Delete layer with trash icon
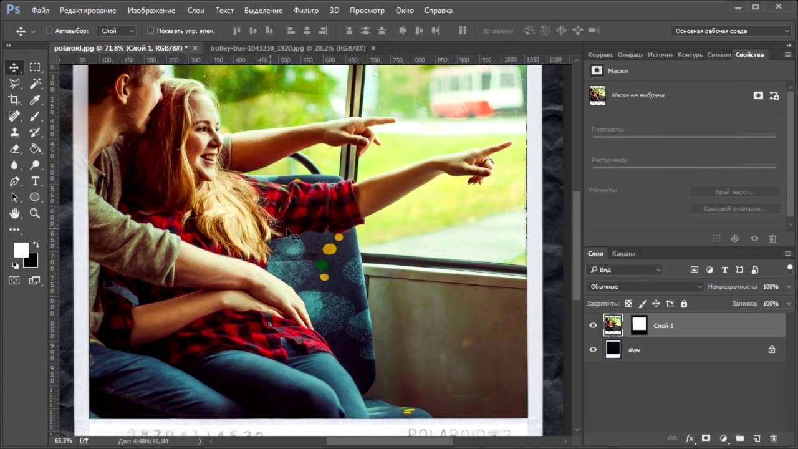Viewport: 798px width, 449px height. (x=773, y=438)
